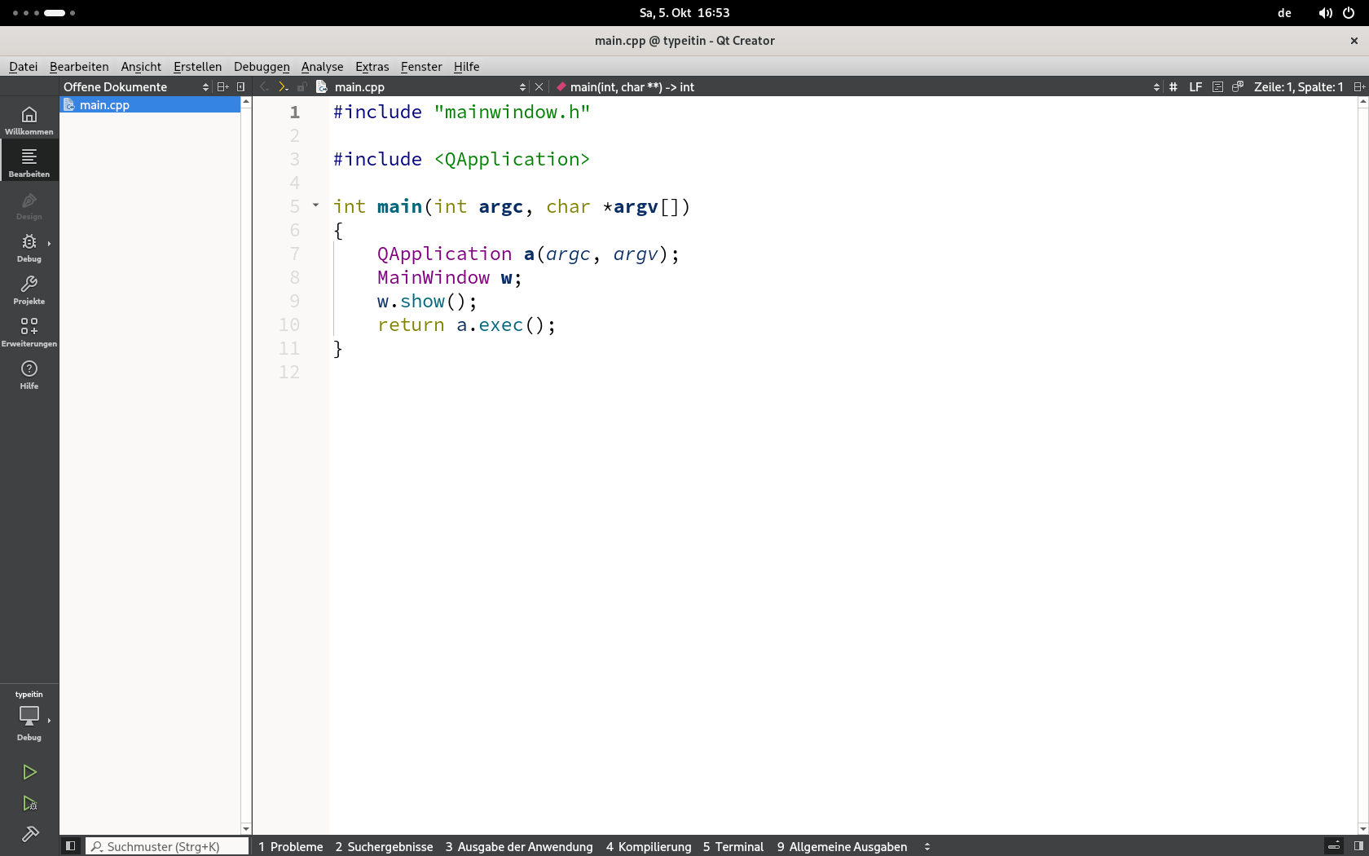Open the indentation settings icon
The width and height of the screenshot is (1369, 856).
tap(1217, 86)
